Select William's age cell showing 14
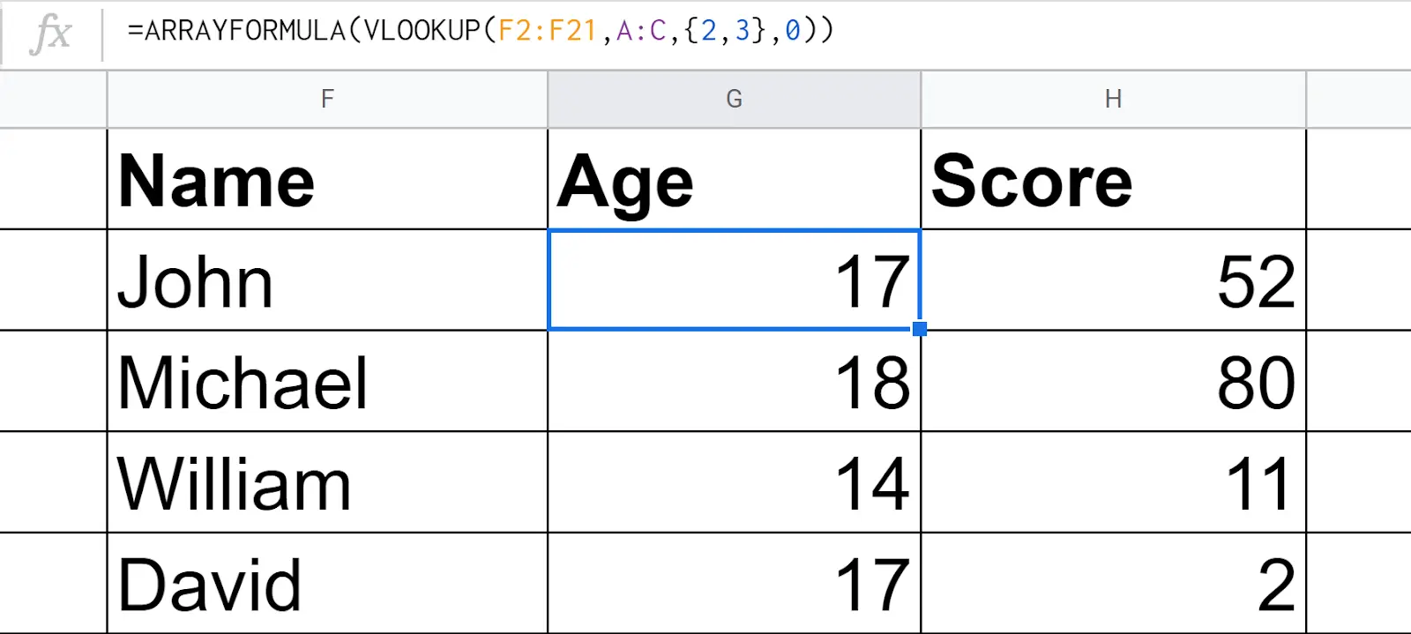The width and height of the screenshot is (1411, 634). point(734,482)
